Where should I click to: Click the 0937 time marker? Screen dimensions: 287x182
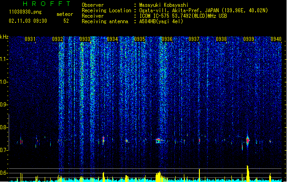click(x=194, y=39)
